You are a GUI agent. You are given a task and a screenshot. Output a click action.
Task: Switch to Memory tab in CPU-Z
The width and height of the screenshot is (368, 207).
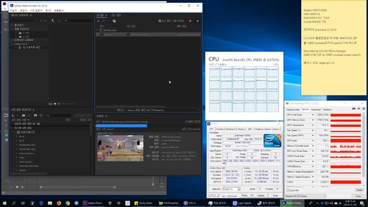coord(241,129)
